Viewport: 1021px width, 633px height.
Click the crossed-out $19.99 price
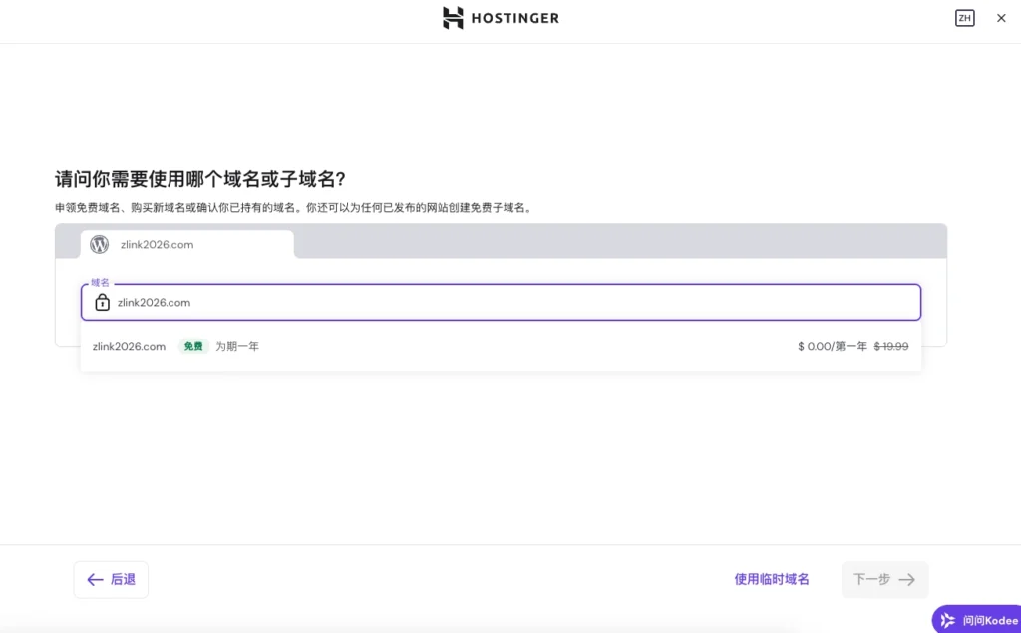[890, 347]
